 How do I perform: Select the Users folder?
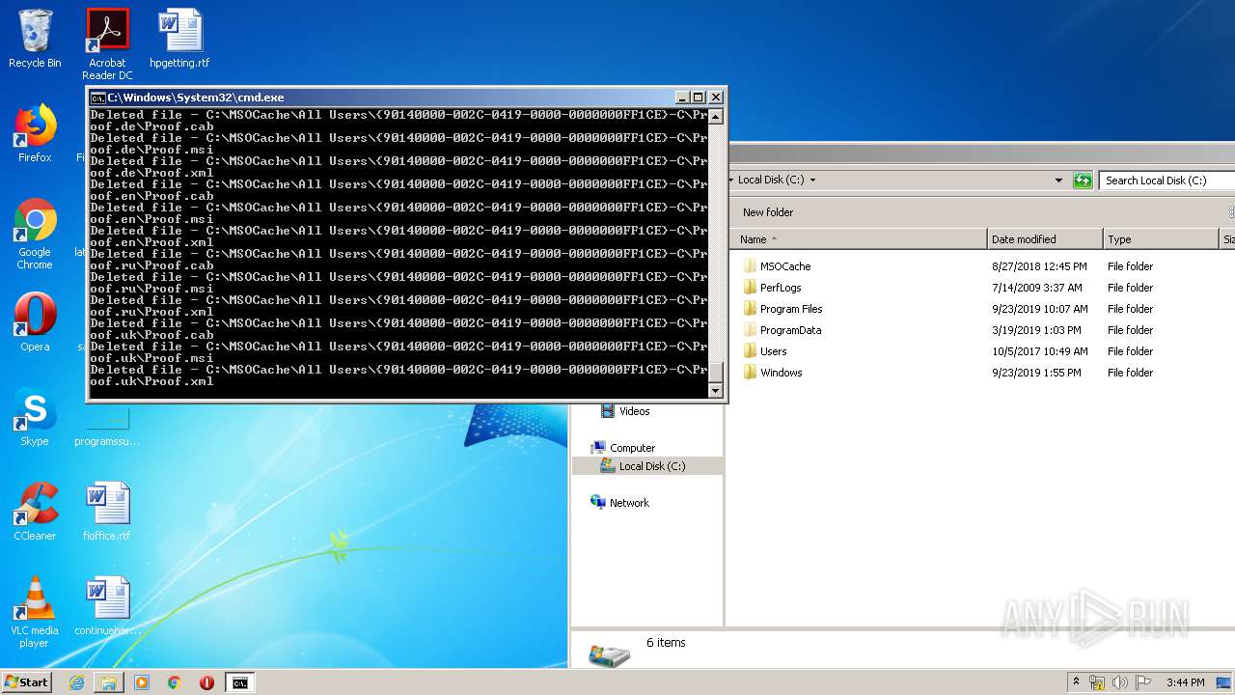click(773, 351)
